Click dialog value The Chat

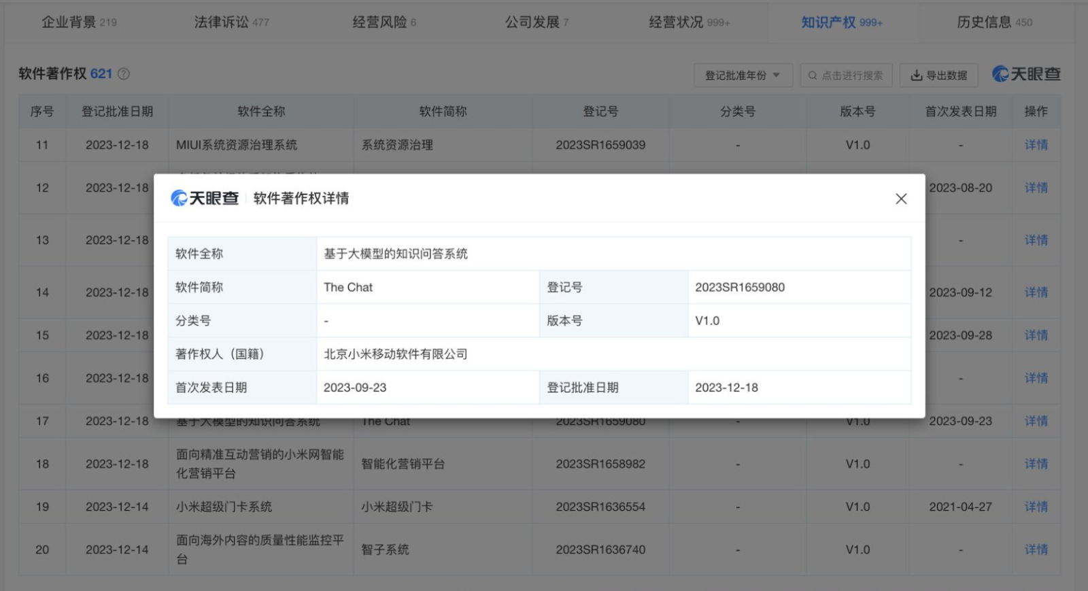pyautogui.click(x=348, y=287)
